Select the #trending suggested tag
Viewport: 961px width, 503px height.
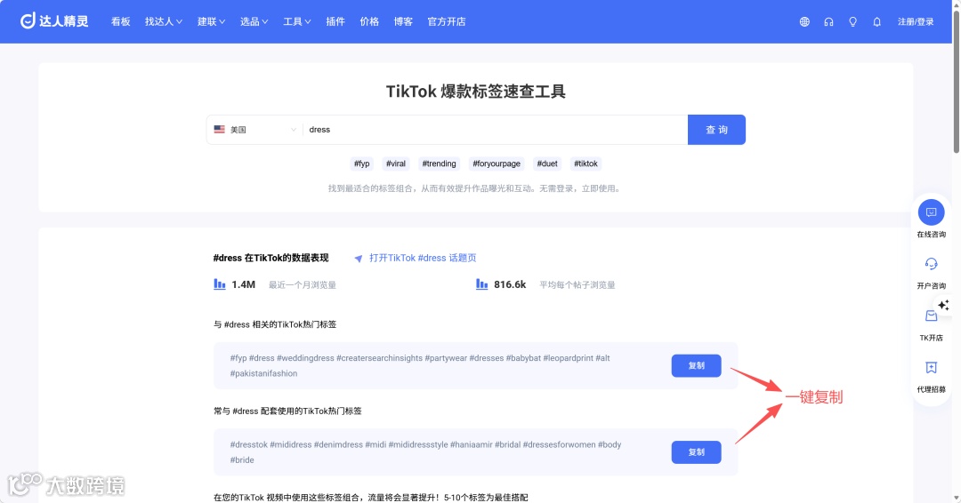[439, 164]
